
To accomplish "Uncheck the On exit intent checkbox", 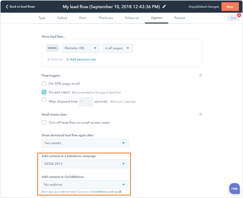I will (x=44, y=92).
